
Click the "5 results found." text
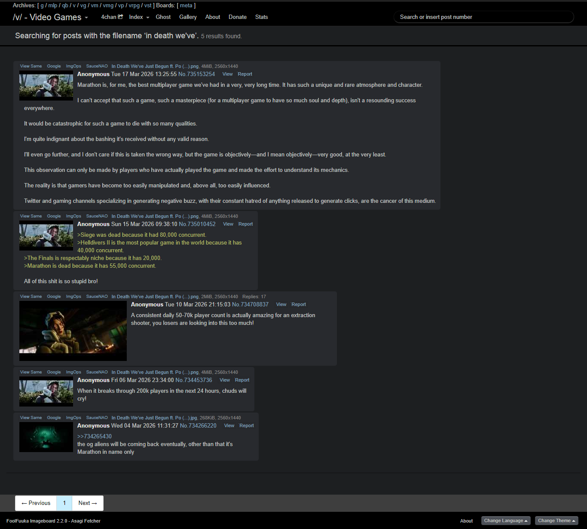click(221, 37)
